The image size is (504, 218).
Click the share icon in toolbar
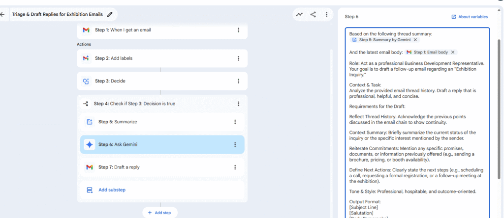click(313, 15)
